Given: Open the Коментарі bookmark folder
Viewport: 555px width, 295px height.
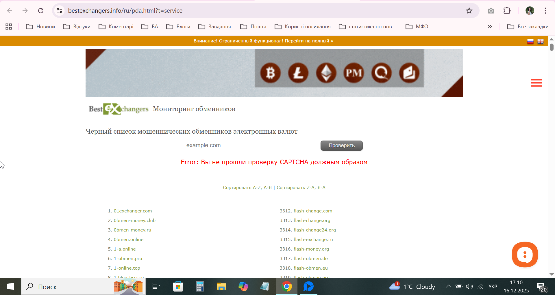Looking at the screenshot, I should [116, 27].
